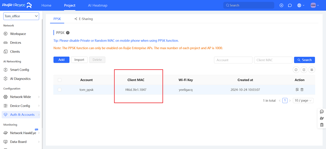
Task: Click the Wi-Fi Key column header
Action: (185, 80)
